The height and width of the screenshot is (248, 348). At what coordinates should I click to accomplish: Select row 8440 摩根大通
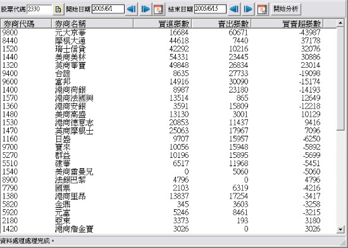coord(168,41)
